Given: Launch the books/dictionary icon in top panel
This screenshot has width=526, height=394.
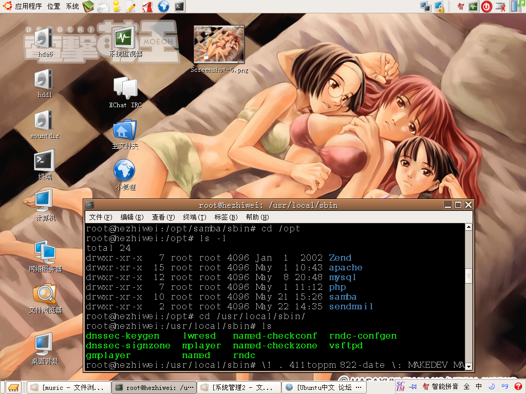Looking at the screenshot, I should point(88,6).
